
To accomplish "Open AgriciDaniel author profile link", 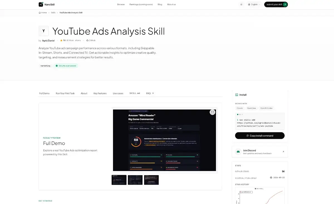I will (48, 40).
